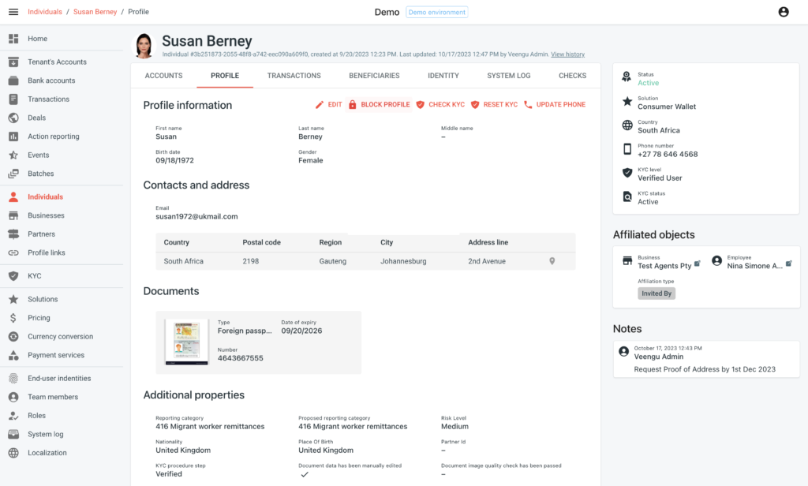This screenshot has width=808, height=486.
Task: Click the View history link
Action: pyautogui.click(x=567, y=54)
